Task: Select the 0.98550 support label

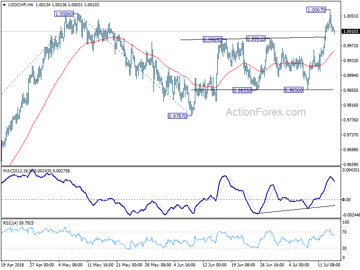Action: 242,90
